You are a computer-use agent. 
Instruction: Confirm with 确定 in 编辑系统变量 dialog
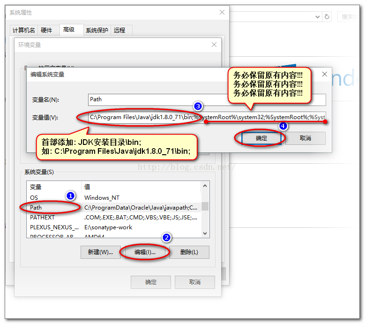coord(261,138)
